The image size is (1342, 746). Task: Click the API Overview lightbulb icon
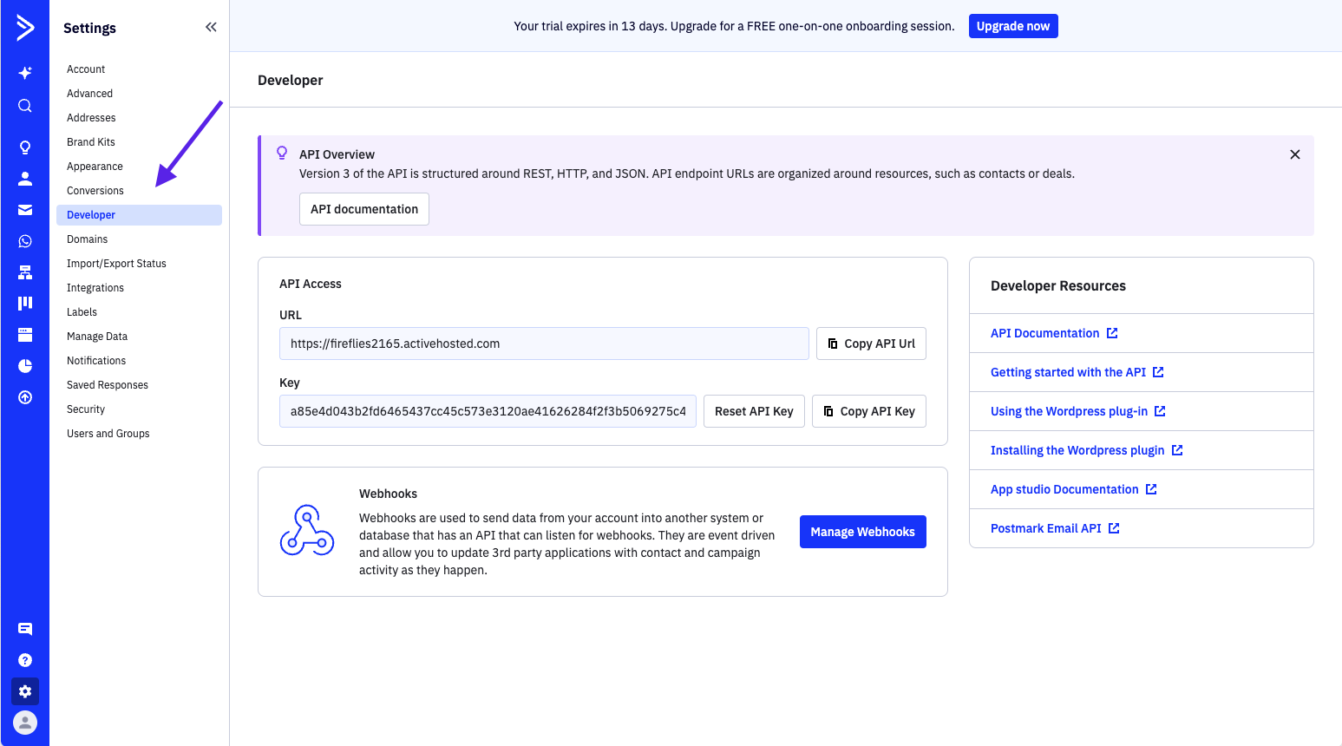point(282,153)
